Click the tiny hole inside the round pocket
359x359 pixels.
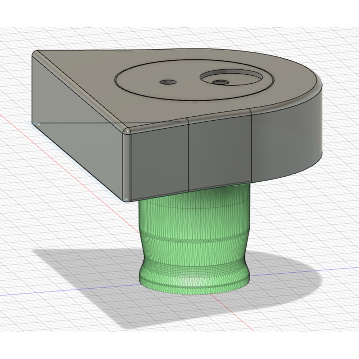(x=221, y=82)
